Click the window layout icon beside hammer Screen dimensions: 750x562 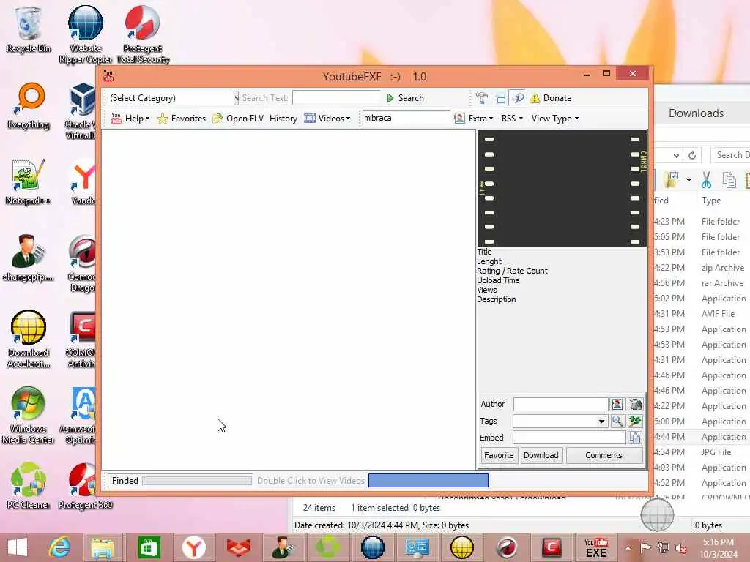click(x=501, y=99)
